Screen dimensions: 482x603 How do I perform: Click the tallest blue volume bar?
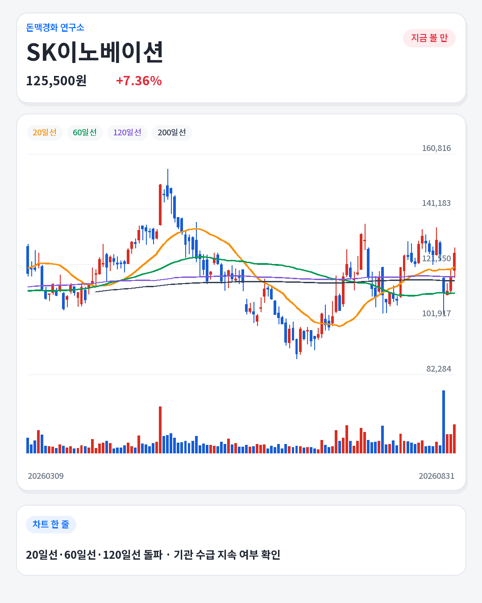coord(444,422)
